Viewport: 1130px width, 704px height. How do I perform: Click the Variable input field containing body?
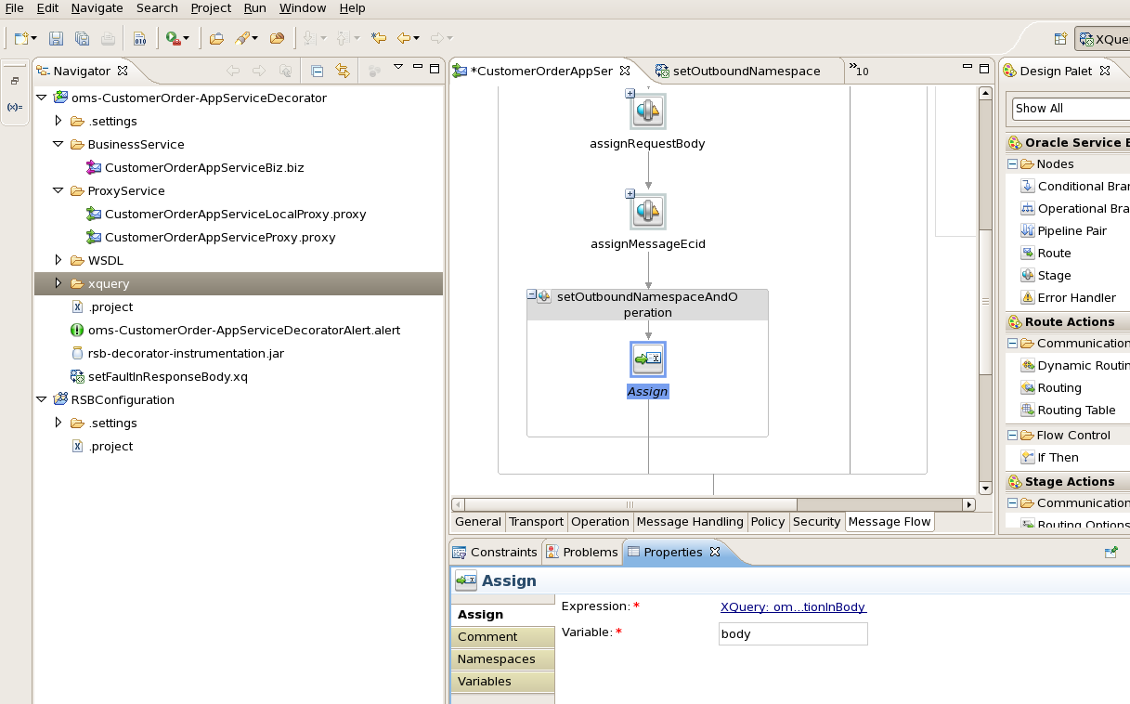click(793, 633)
